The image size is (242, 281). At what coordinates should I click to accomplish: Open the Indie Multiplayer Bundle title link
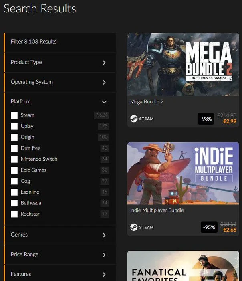tap(157, 210)
